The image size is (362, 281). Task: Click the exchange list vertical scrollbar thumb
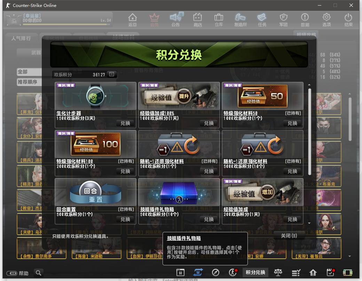[x=309, y=132]
